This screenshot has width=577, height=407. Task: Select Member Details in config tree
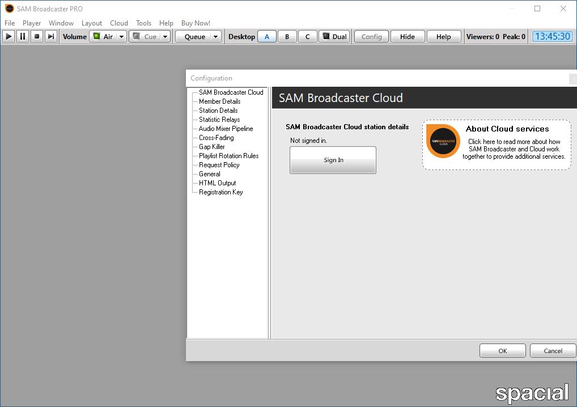point(220,101)
